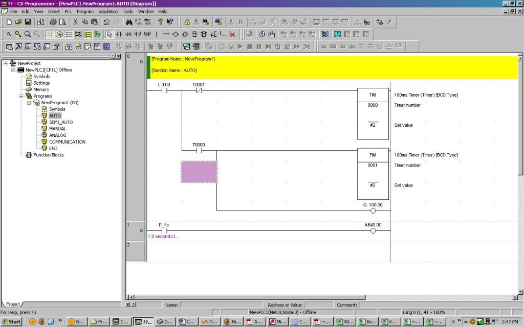Click the Print icon in toolbar

(53, 22)
